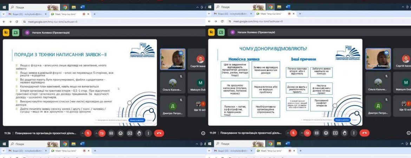Select Наталя Холявко video tile beside ЧОМУ ДОНОРИ slide
The width and height of the screenshot is (411, 158).
tap(378, 59)
